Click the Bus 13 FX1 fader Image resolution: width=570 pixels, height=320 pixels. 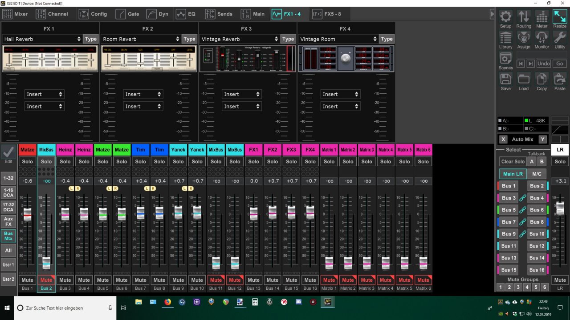pos(253,213)
